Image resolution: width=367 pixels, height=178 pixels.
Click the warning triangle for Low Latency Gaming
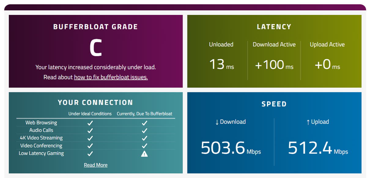pyautogui.click(x=144, y=154)
